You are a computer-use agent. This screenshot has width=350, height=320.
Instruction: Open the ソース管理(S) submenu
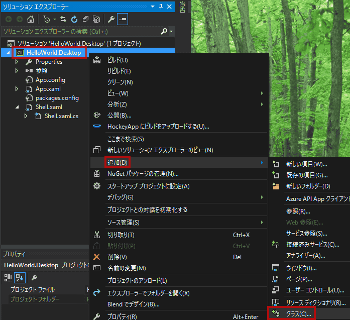click(x=179, y=223)
